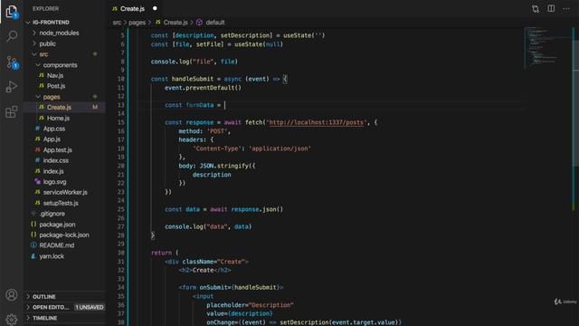The image size is (579, 326).
Task: Open logo.svg file
Action: point(54,182)
